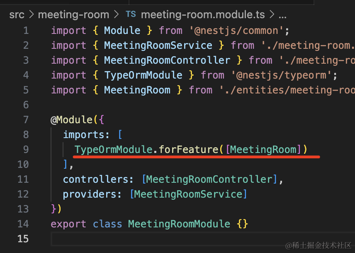
Task: Click MeetingRoomController in the controllers array
Action: (209, 179)
